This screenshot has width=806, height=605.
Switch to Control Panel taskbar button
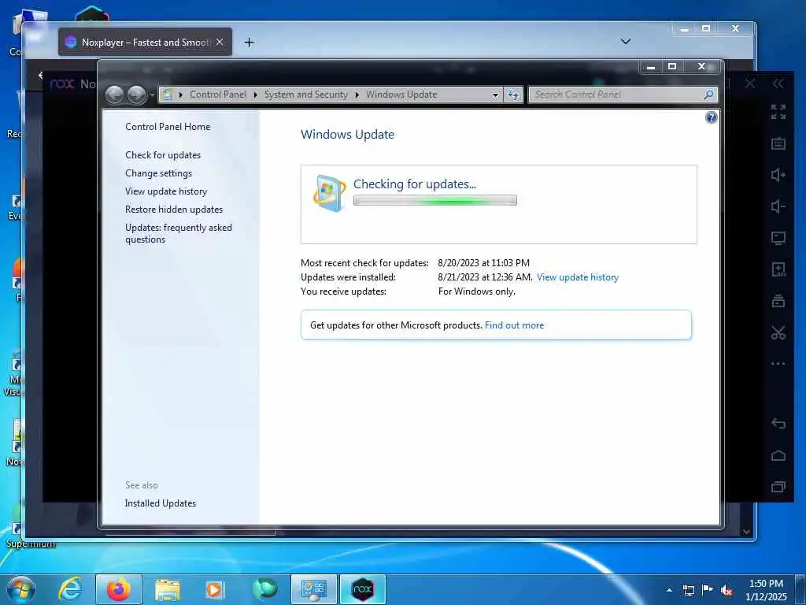[313, 589]
